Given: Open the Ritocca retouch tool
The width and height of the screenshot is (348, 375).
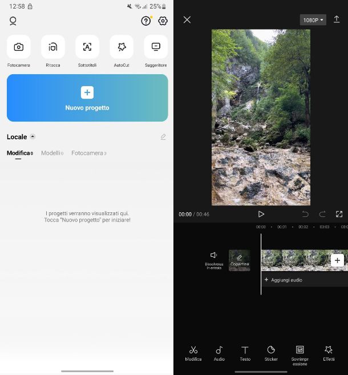Looking at the screenshot, I should 53,47.
